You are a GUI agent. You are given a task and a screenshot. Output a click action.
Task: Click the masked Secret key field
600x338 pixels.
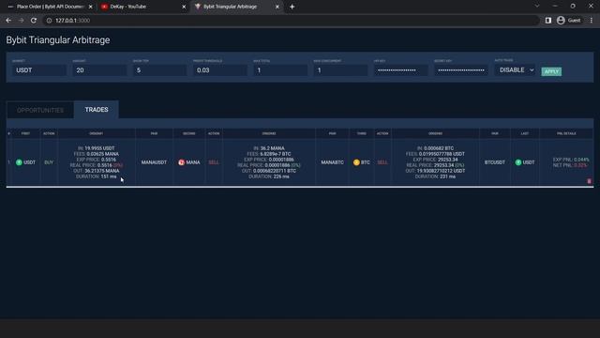click(461, 70)
